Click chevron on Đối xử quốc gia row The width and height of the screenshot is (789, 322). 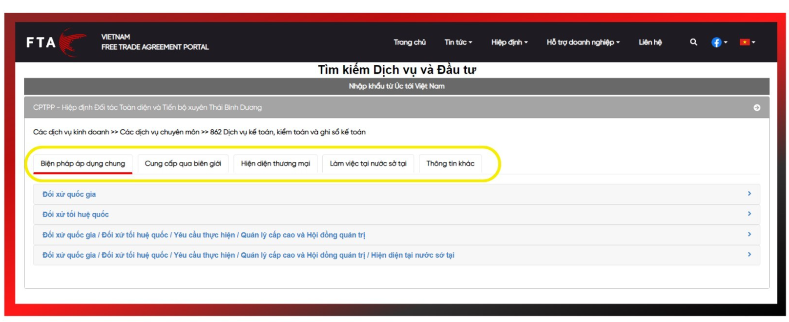point(749,194)
